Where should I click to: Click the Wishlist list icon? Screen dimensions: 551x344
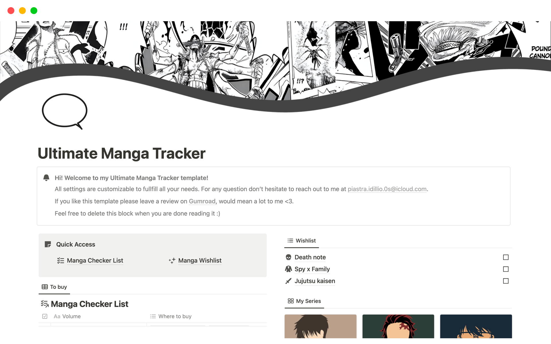pyautogui.click(x=290, y=241)
